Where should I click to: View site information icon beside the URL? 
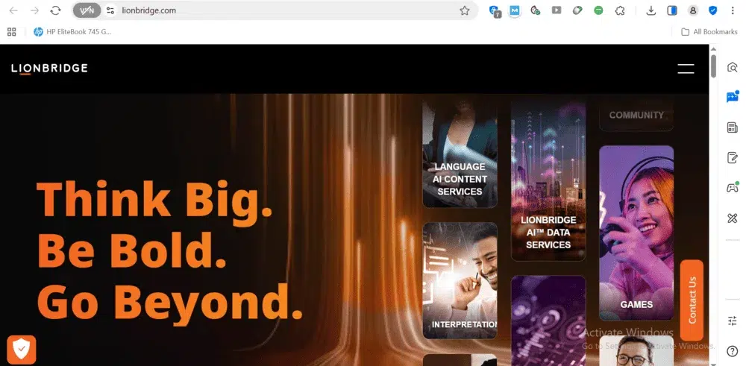pos(110,10)
